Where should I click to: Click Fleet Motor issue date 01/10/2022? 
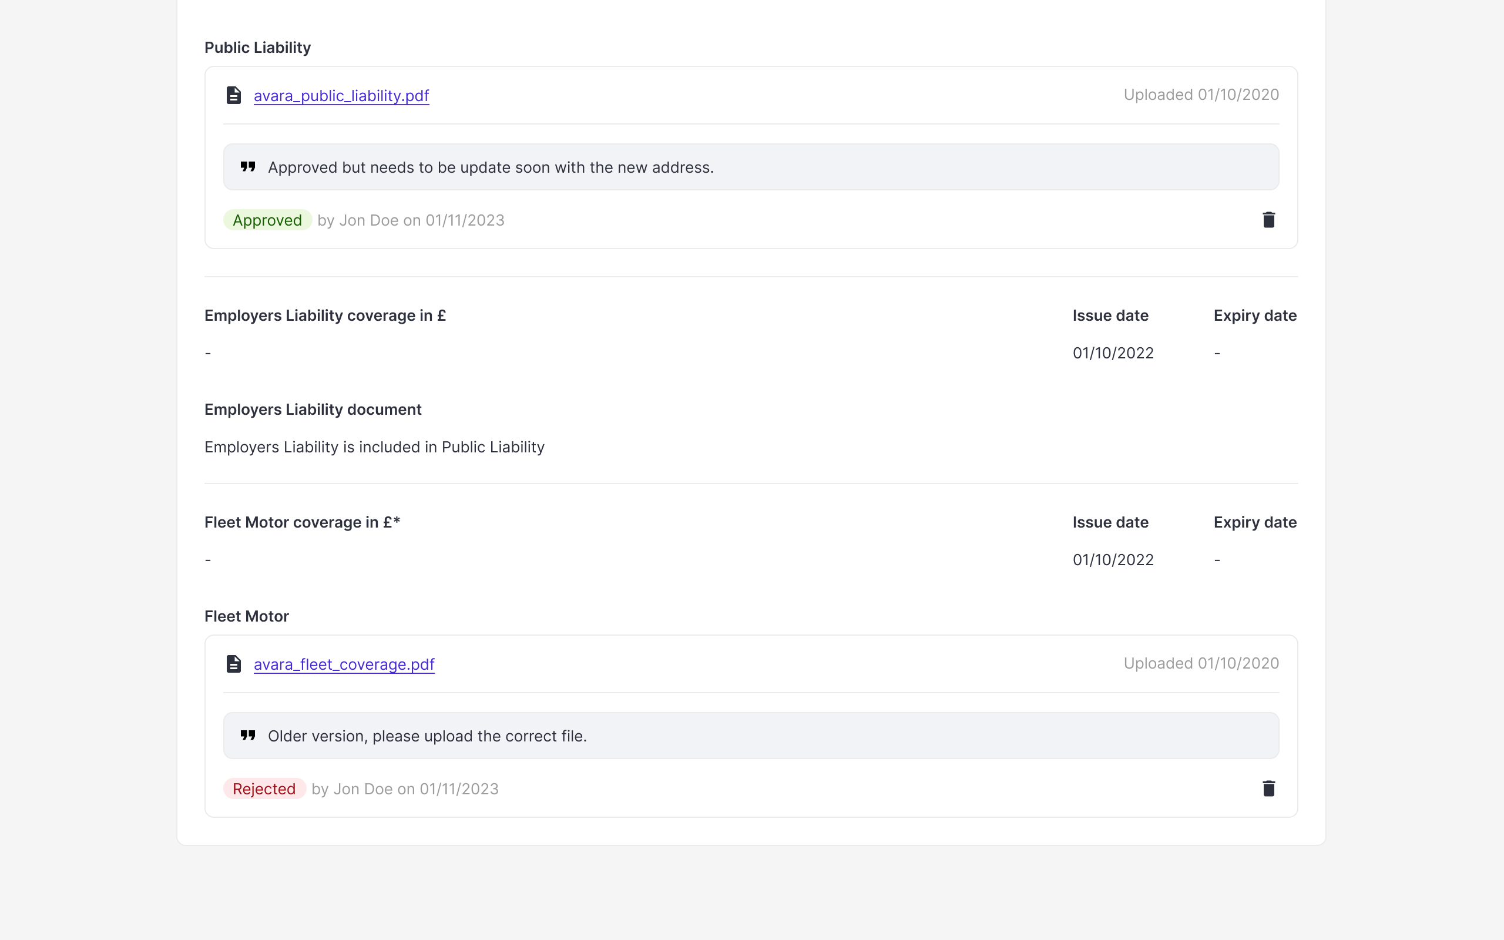(1113, 560)
